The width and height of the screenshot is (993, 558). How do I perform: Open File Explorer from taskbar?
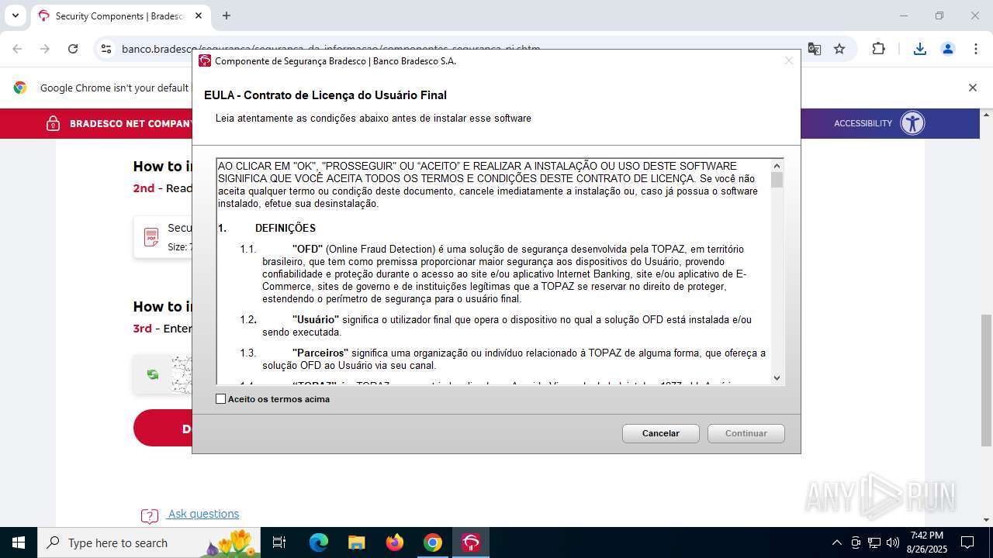click(357, 542)
